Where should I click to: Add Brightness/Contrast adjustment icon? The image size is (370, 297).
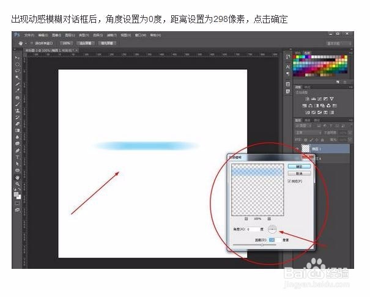pos(307,99)
